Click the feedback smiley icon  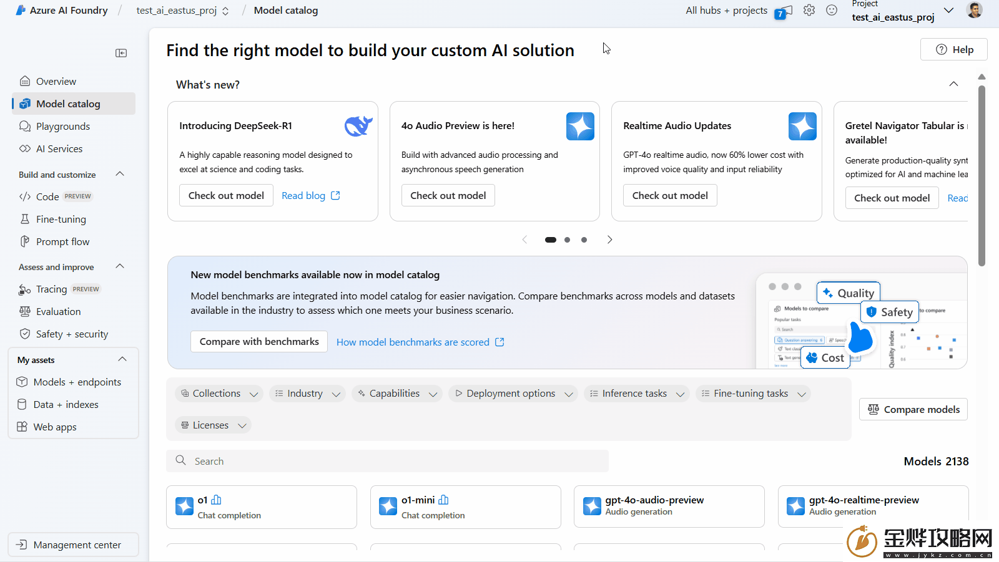click(x=832, y=10)
